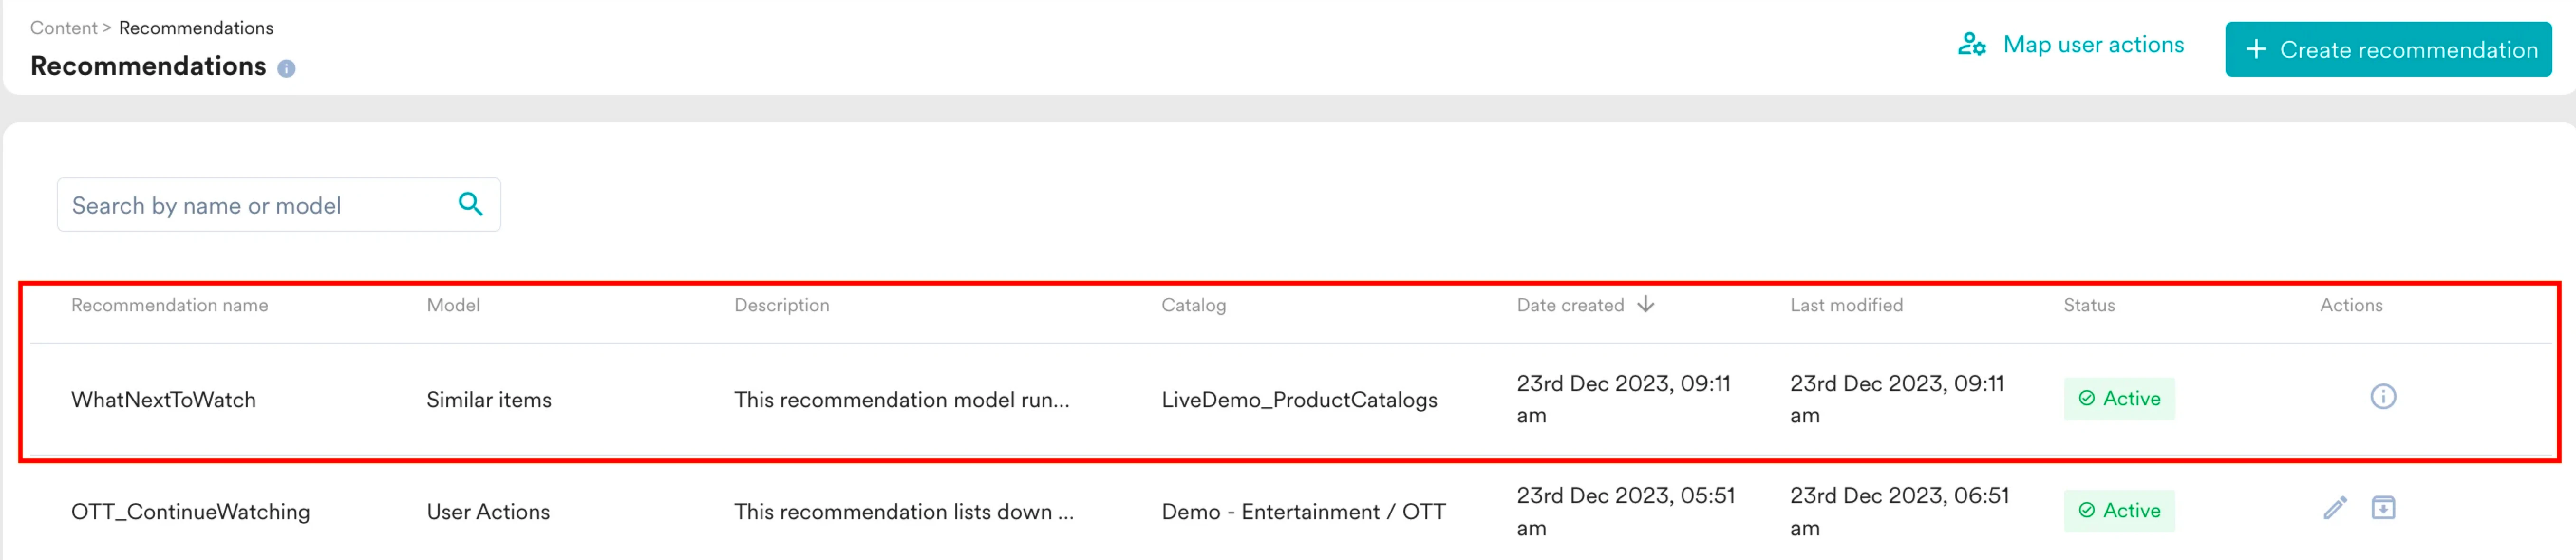Go to Content breadcrumb
This screenshot has height=560, width=2576.
63,28
